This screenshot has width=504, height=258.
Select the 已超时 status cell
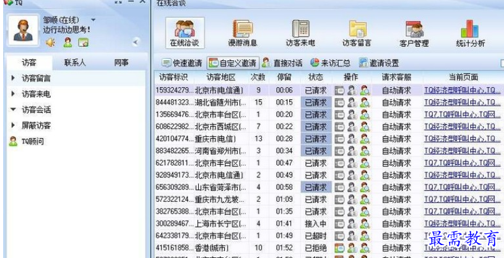[316, 236]
